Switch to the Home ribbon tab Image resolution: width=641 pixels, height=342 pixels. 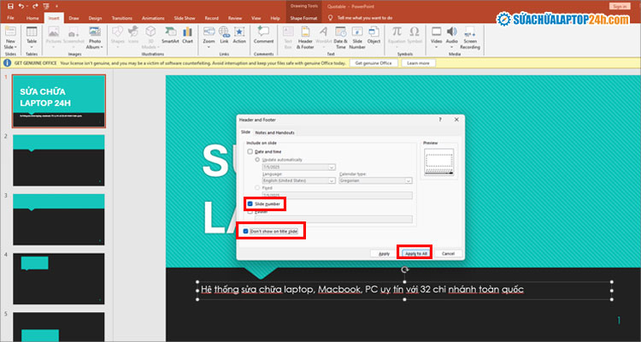point(32,18)
